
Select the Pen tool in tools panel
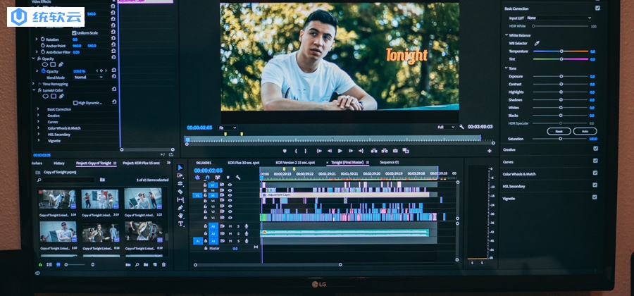tap(180, 208)
